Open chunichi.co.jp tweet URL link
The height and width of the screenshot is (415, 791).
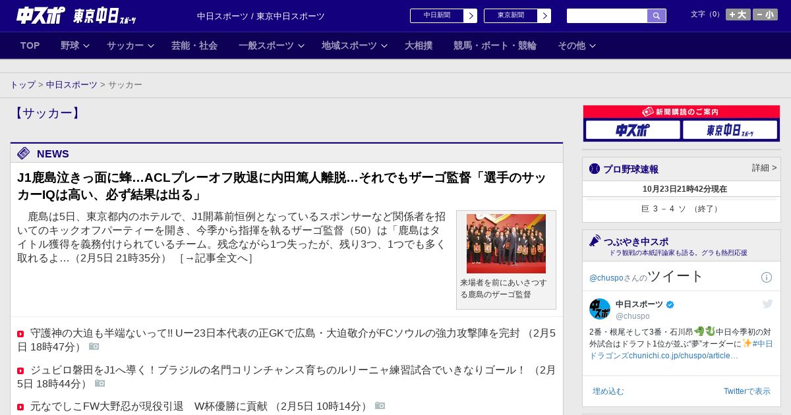(x=682, y=356)
